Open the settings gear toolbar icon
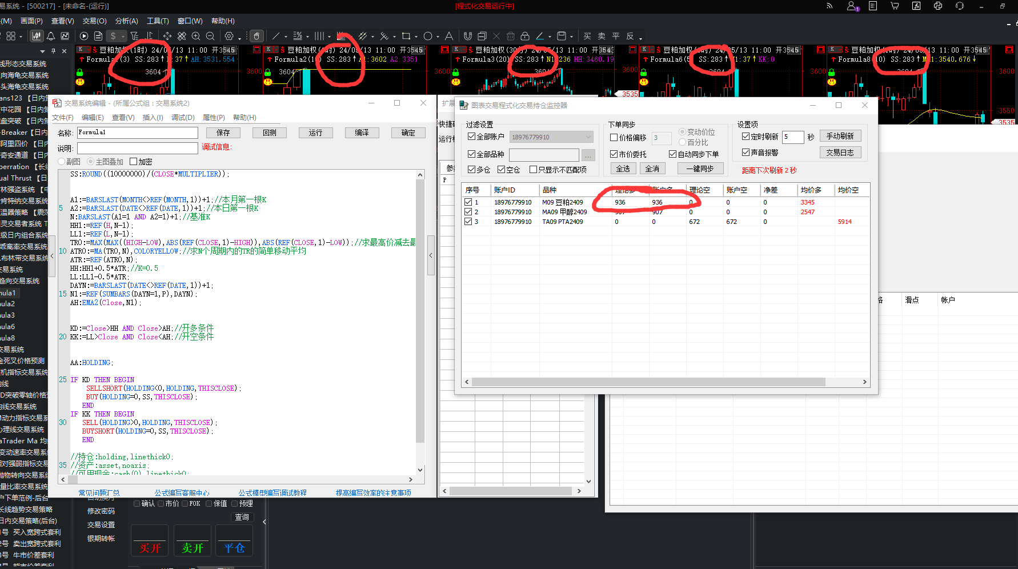The image size is (1018, 569). point(229,36)
